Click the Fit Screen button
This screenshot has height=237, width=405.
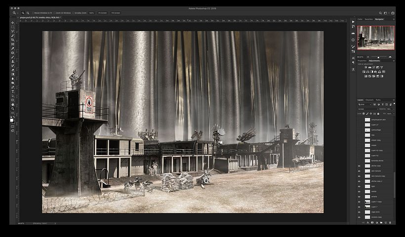click(x=103, y=13)
